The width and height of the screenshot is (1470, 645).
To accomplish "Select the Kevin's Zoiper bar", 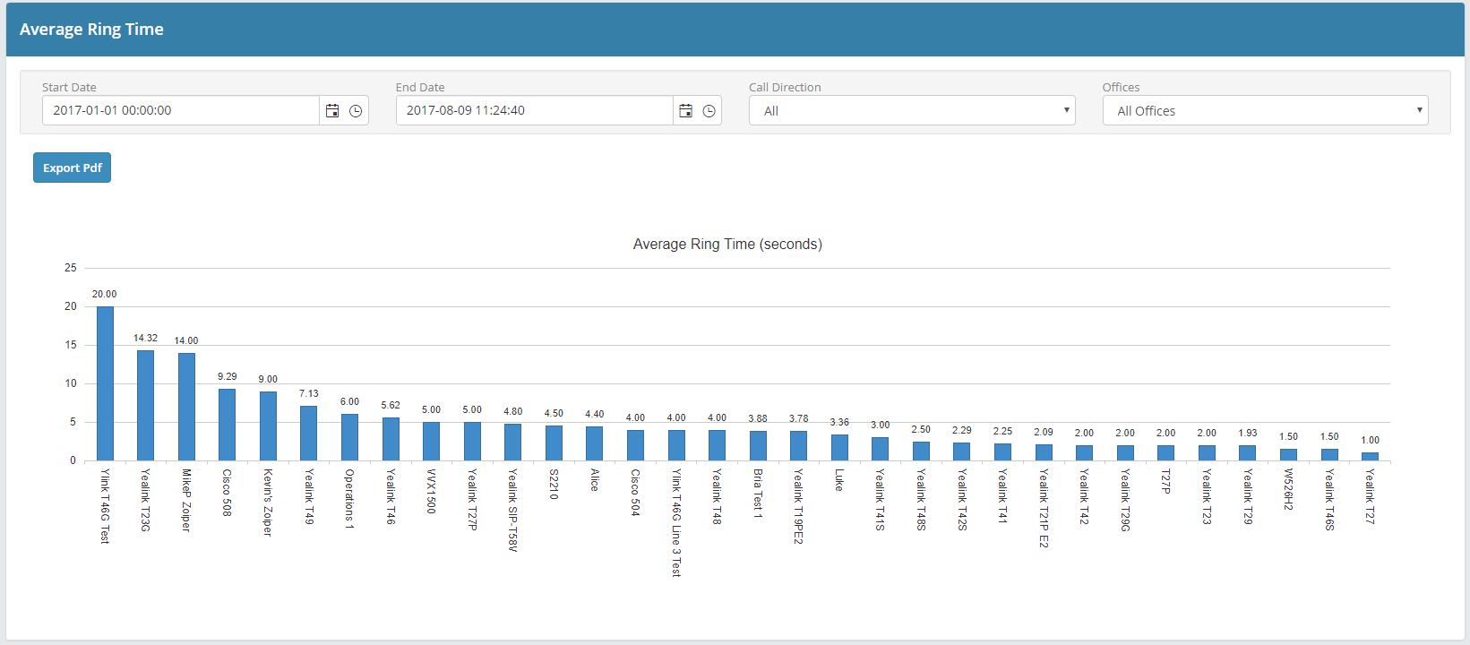I will 268,426.
